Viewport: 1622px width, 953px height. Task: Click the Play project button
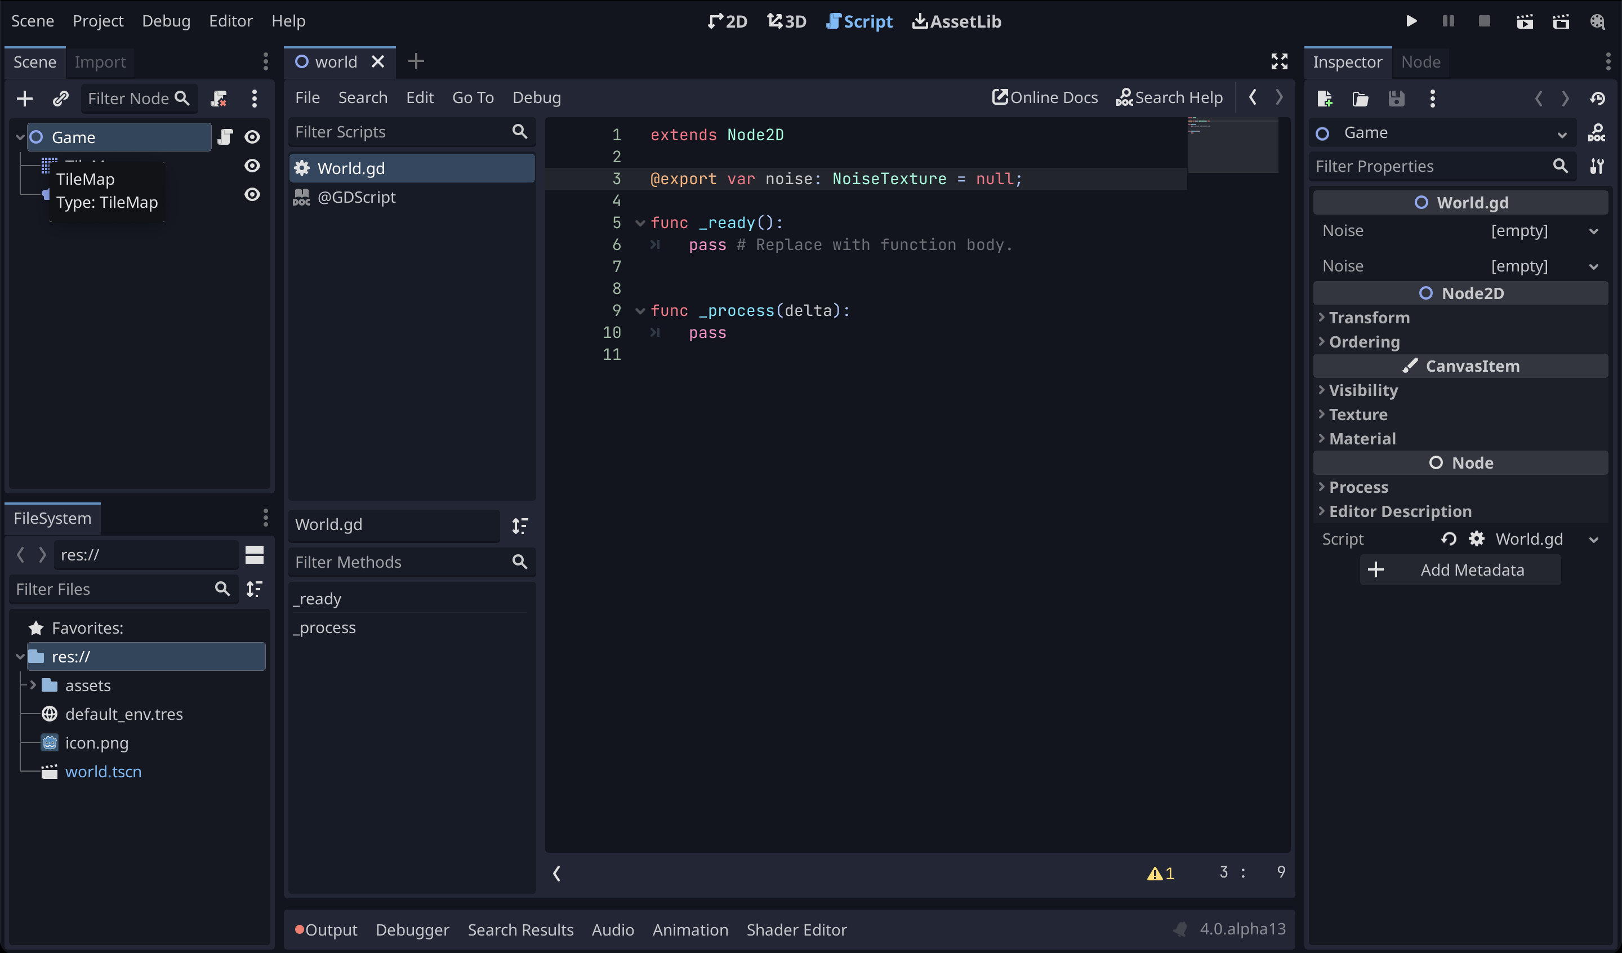pyautogui.click(x=1411, y=21)
